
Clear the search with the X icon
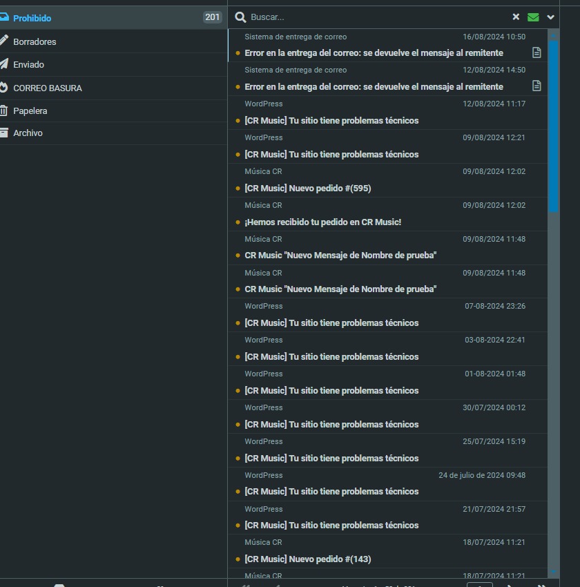point(516,17)
